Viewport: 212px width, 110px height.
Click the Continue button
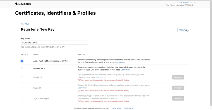tap(183, 30)
